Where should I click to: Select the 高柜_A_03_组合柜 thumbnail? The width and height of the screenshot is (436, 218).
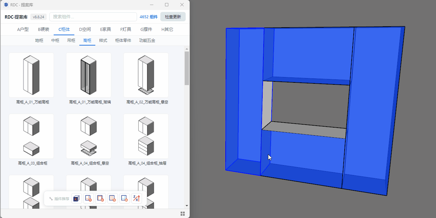coord(31,136)
